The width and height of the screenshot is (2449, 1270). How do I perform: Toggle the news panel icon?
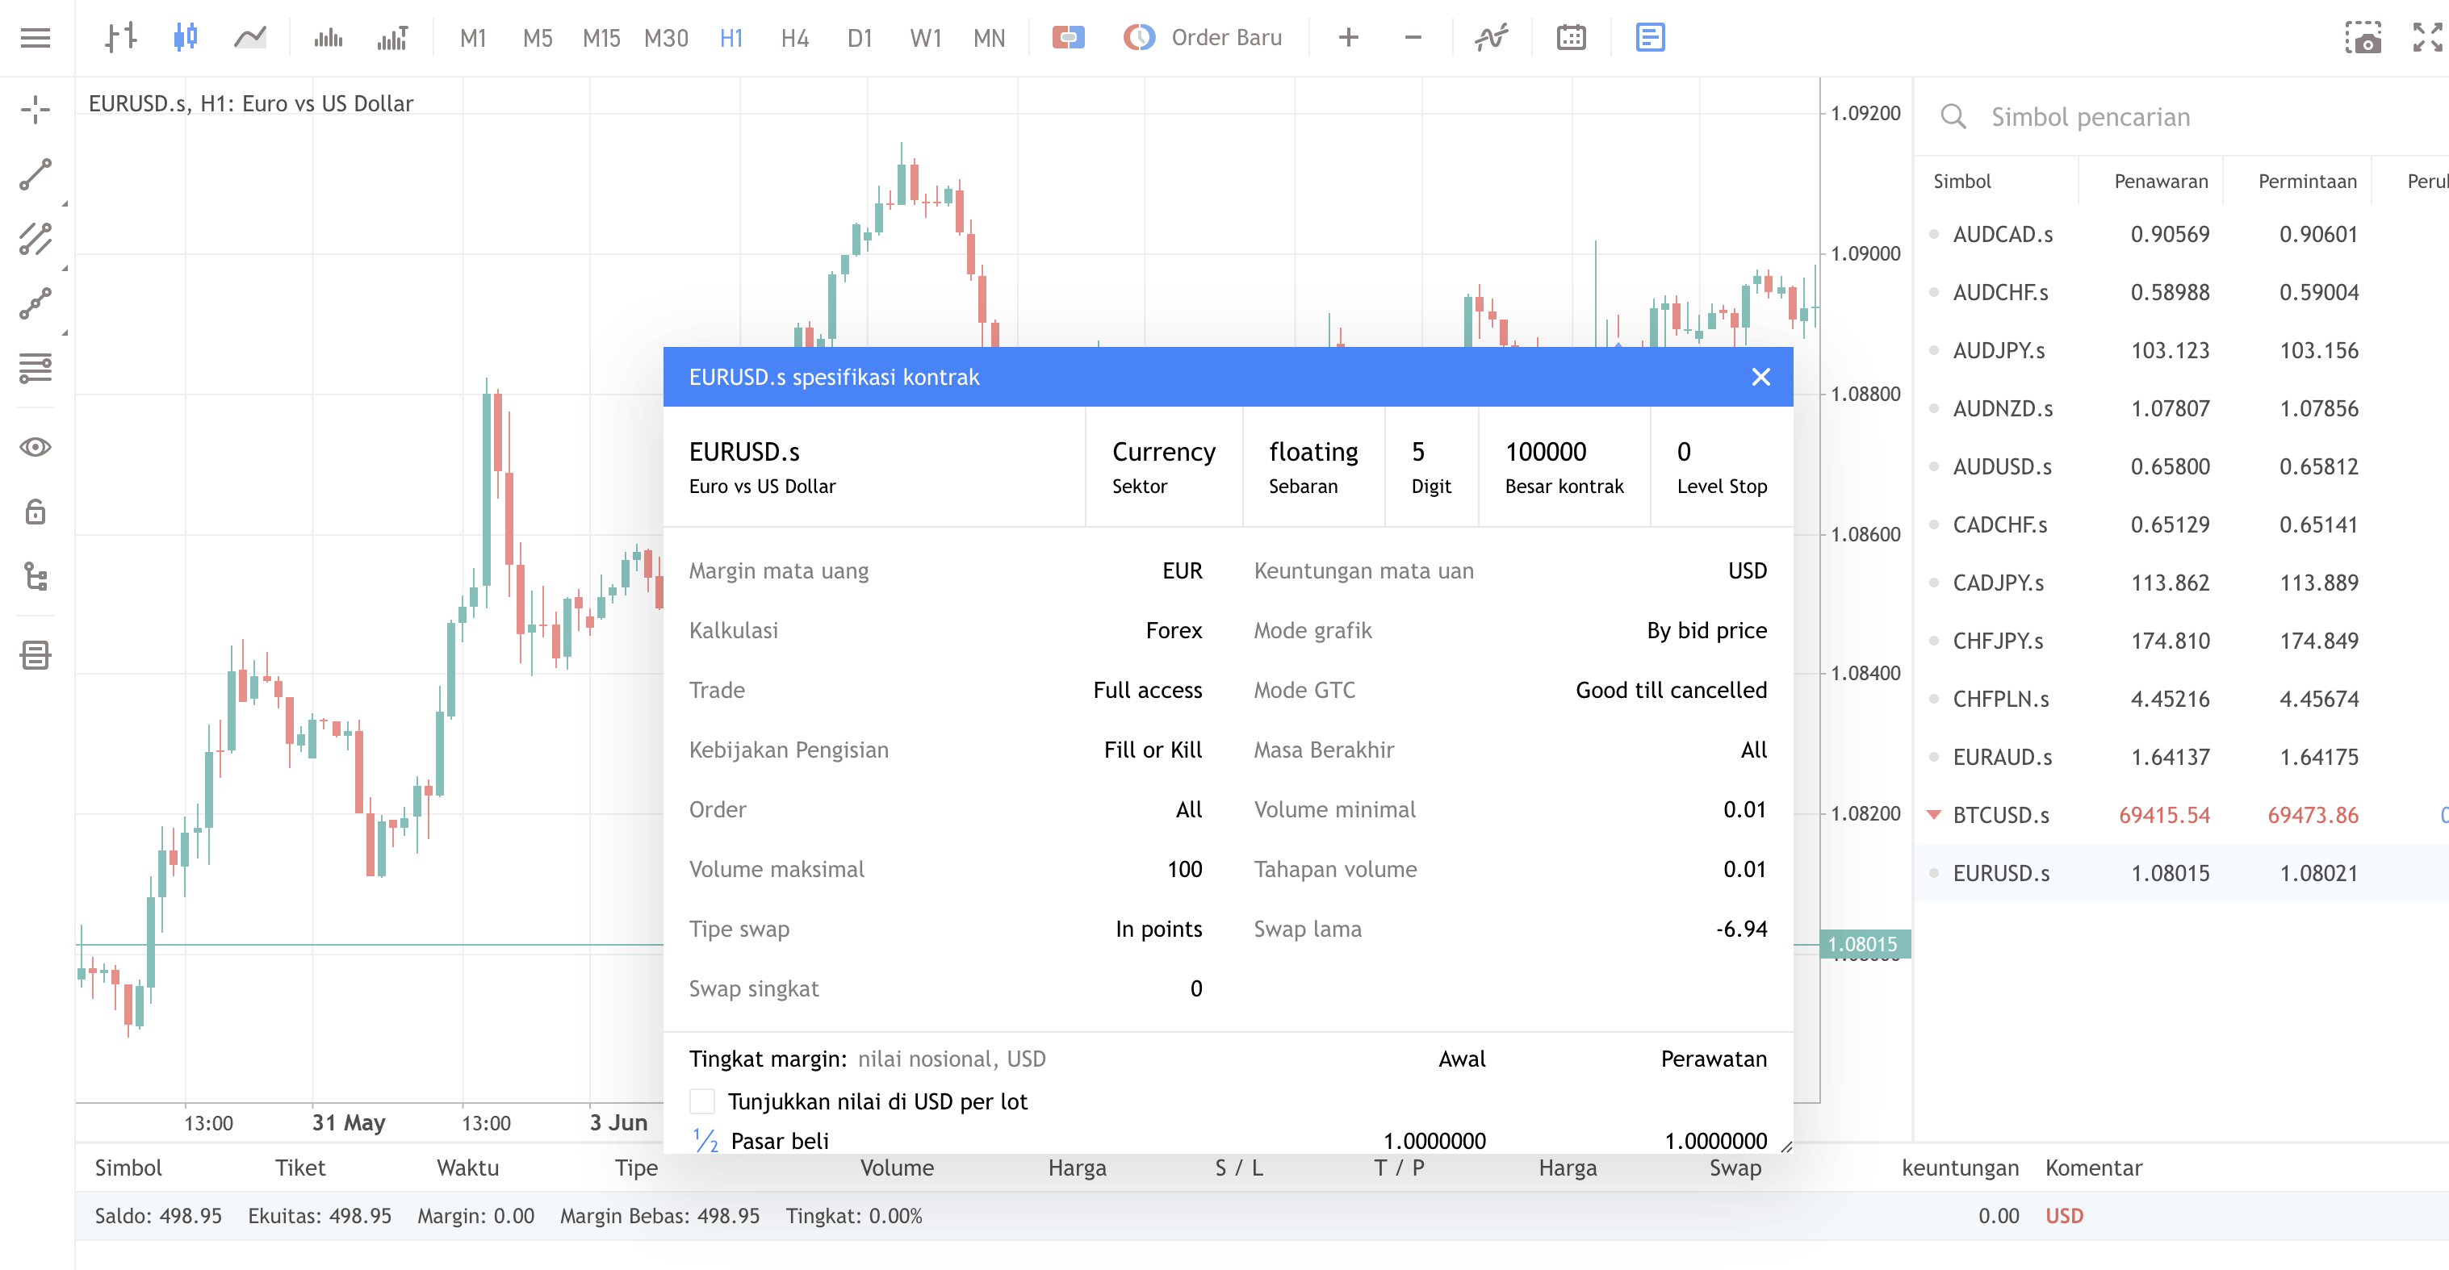[x=1651, y=38]
